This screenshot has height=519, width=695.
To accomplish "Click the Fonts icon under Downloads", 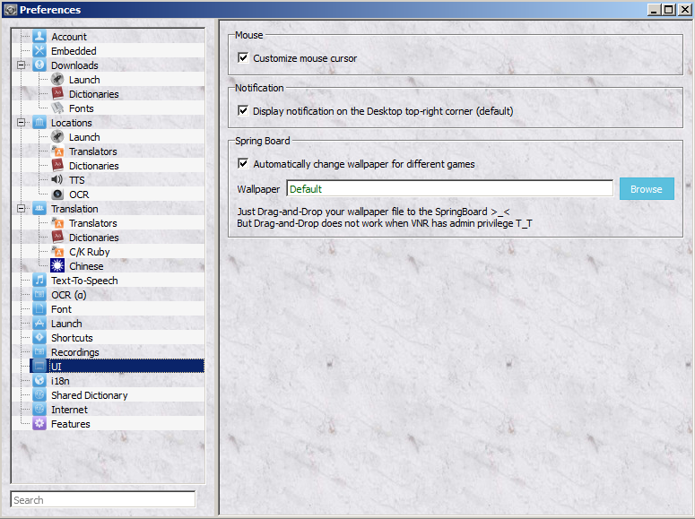I will click(x=57, y=108).
